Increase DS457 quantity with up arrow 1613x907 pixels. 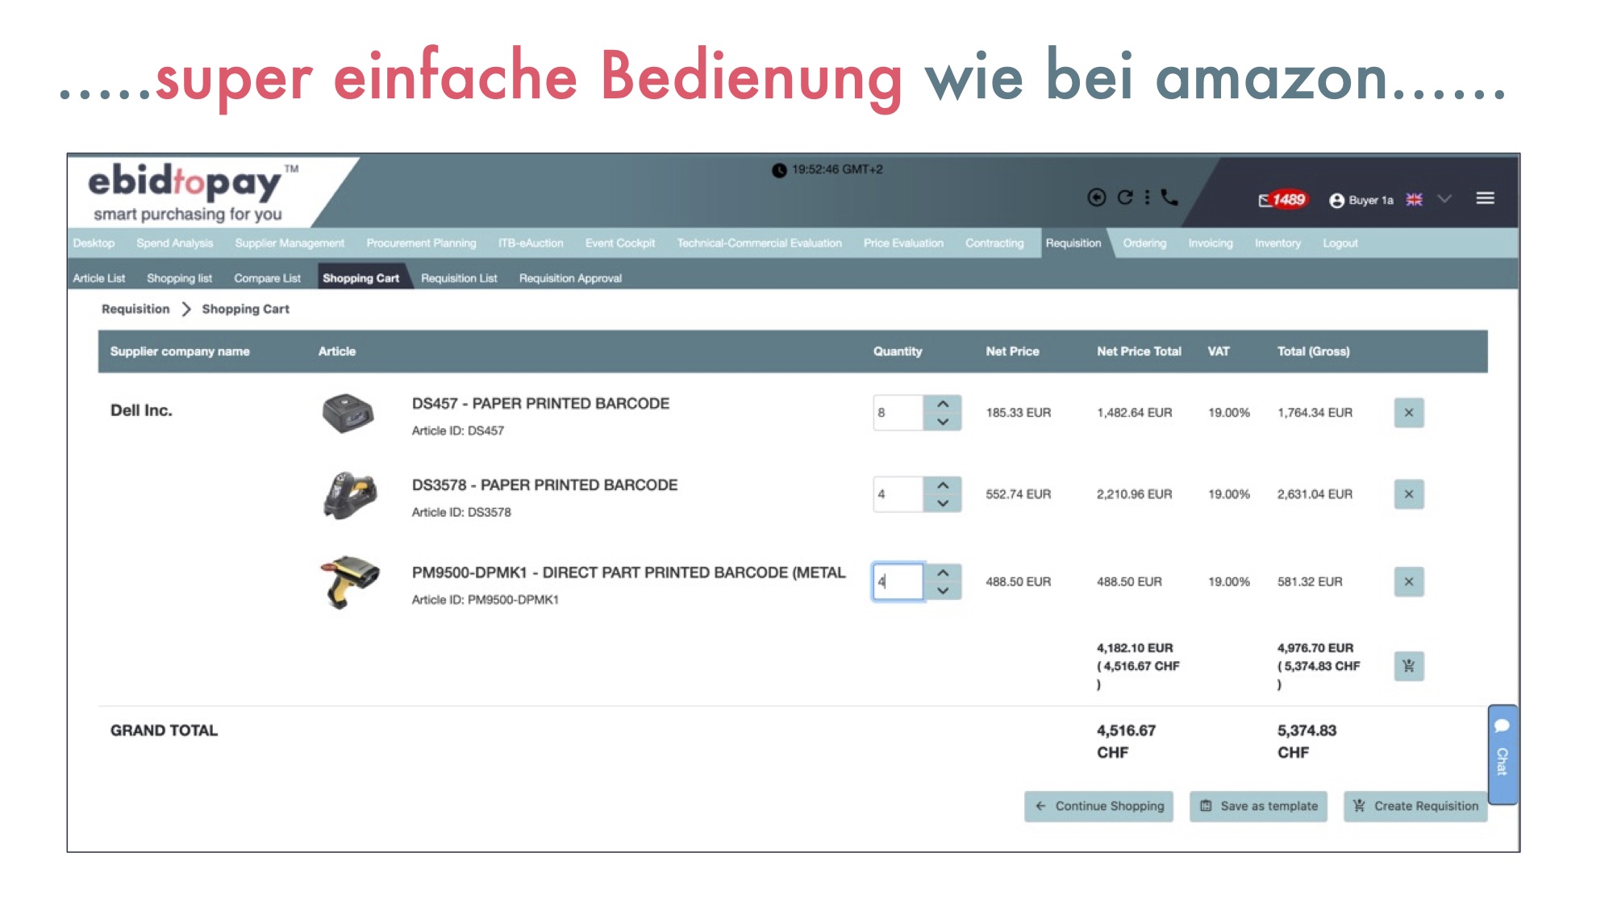[943, 404]
